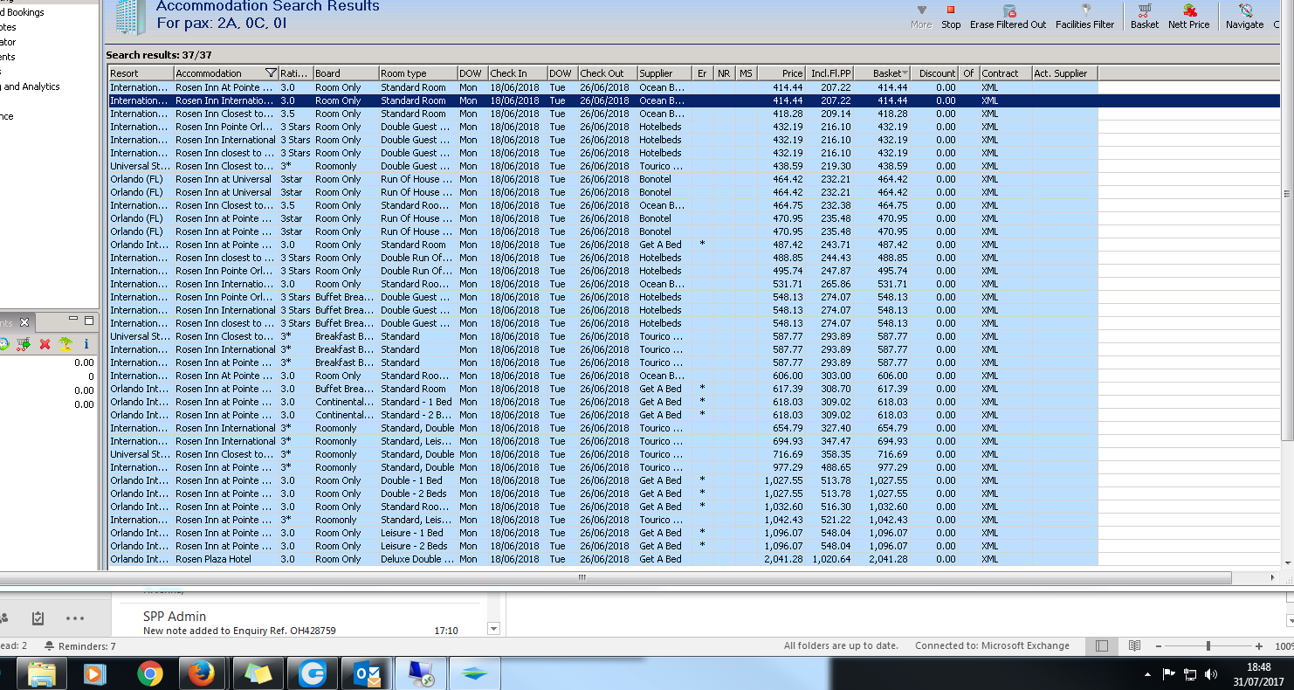Sort results by Price column
The image size is (1294, 690).
(781, 73)
